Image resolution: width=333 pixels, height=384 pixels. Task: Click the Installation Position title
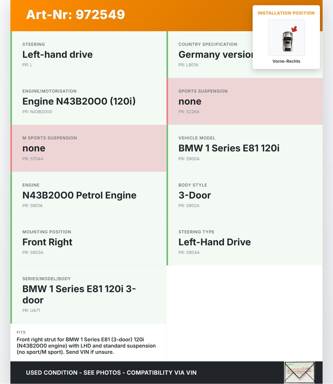[286, 13]
